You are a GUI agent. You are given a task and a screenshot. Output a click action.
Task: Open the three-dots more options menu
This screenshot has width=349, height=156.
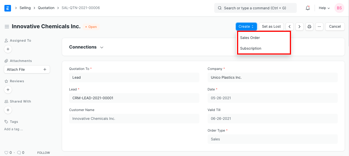319,27
